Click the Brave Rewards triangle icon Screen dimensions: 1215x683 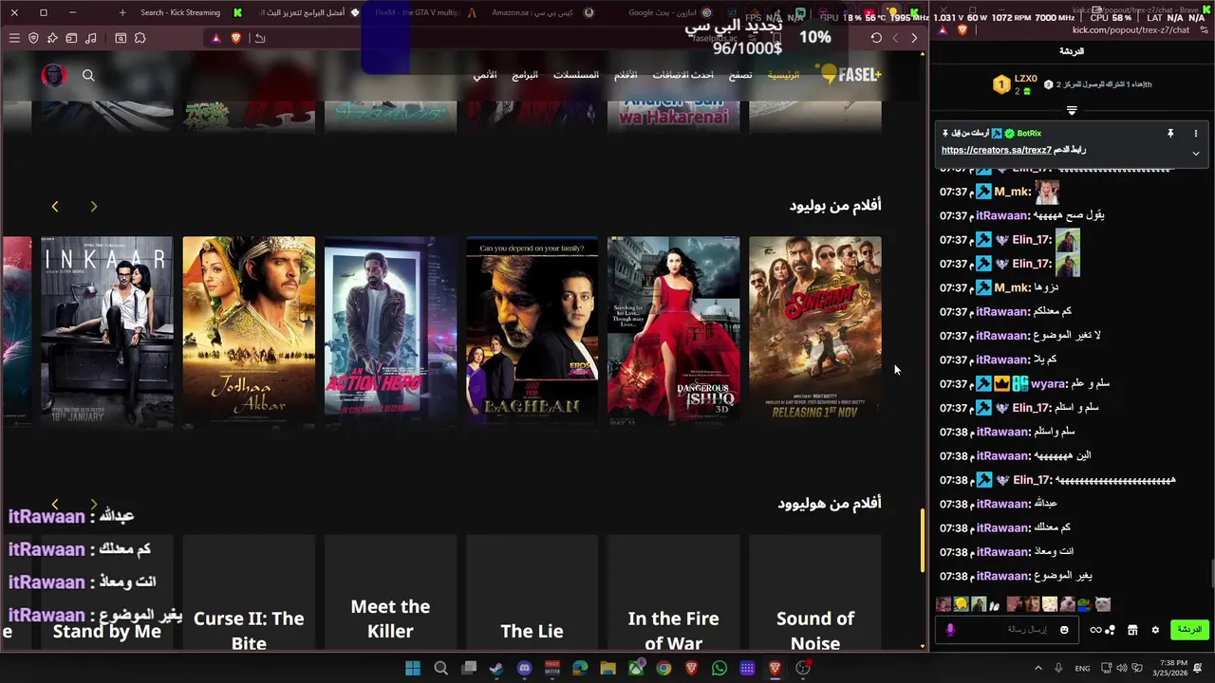(x=215, y=38)
